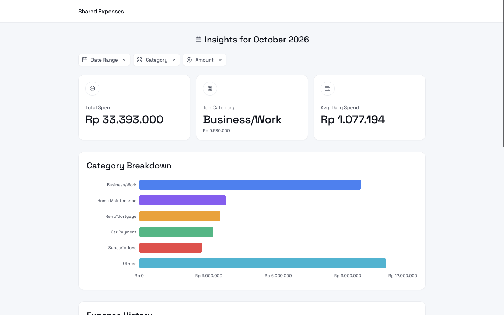Click the green Car Payment bar
The height and width of the screenshot is (315, 504).
176,232
